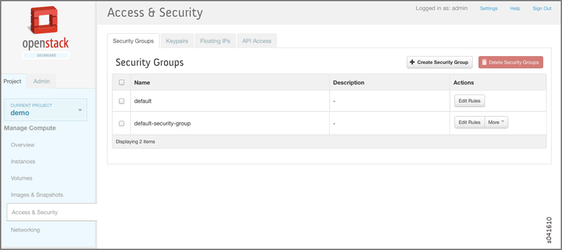Viewport: 562px width, 250px height.
Task: Toggle the select-all checkbox in table header
Action: tap(122, 83)
